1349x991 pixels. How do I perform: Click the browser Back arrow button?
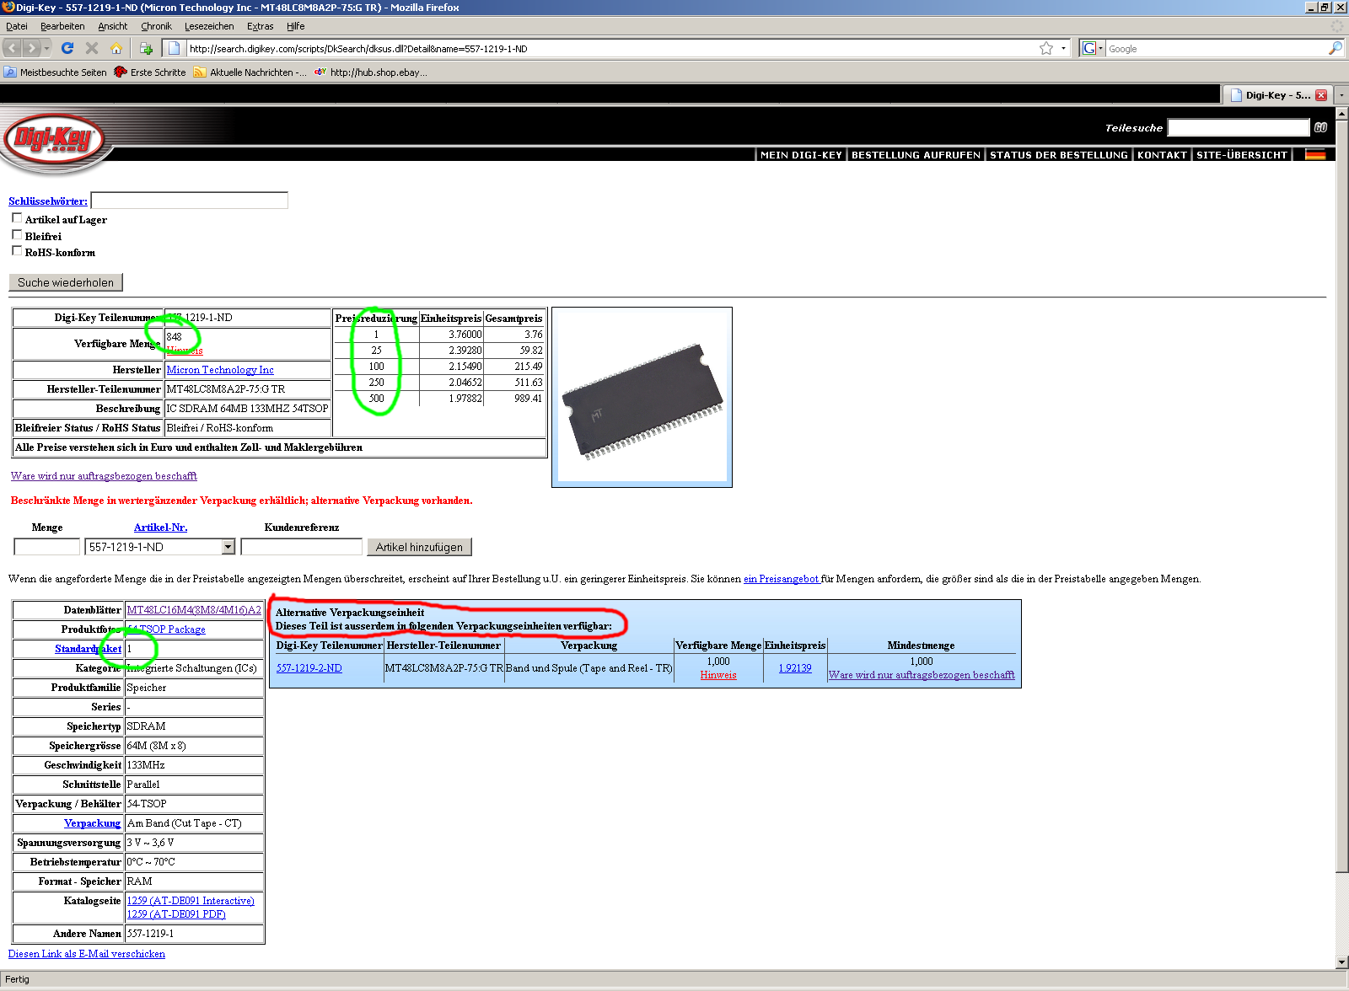[x=13, y=48]
